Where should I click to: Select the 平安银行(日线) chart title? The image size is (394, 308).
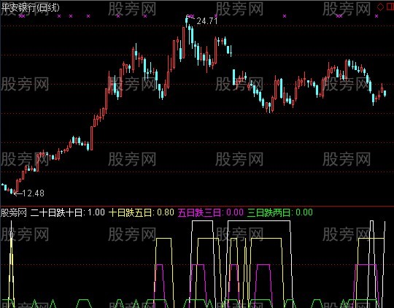point(30,7)
